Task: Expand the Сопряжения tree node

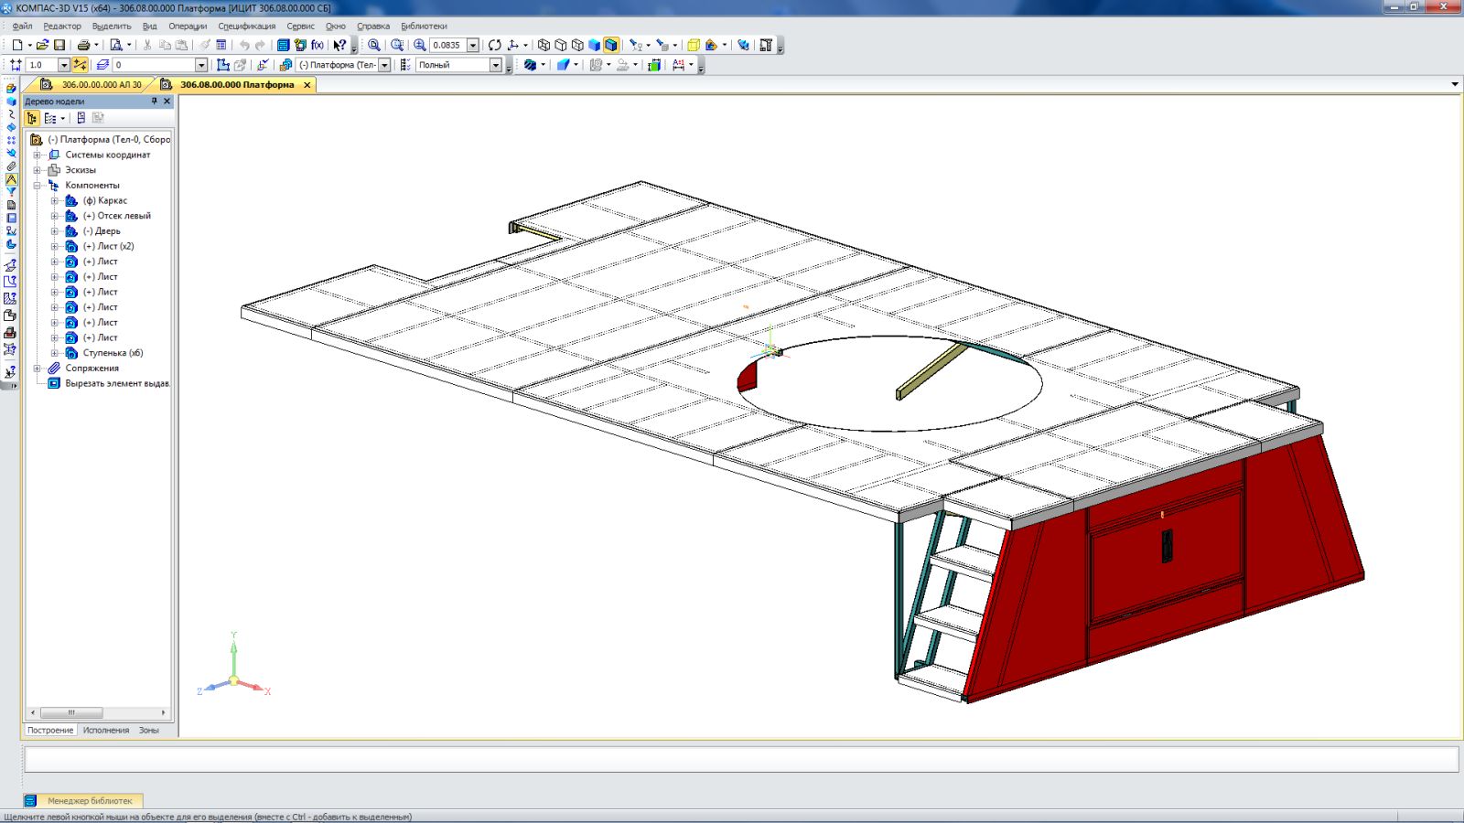Action: coord(38,369)
